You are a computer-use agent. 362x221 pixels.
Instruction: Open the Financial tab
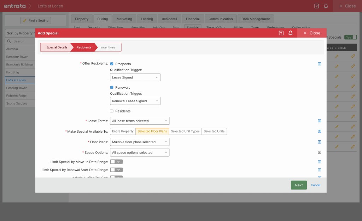point(193,19)
